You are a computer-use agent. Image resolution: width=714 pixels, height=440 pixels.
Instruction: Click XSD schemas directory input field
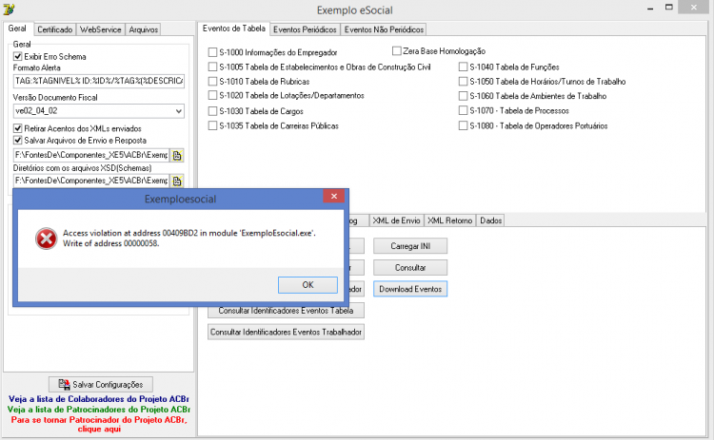coord(91,181)
